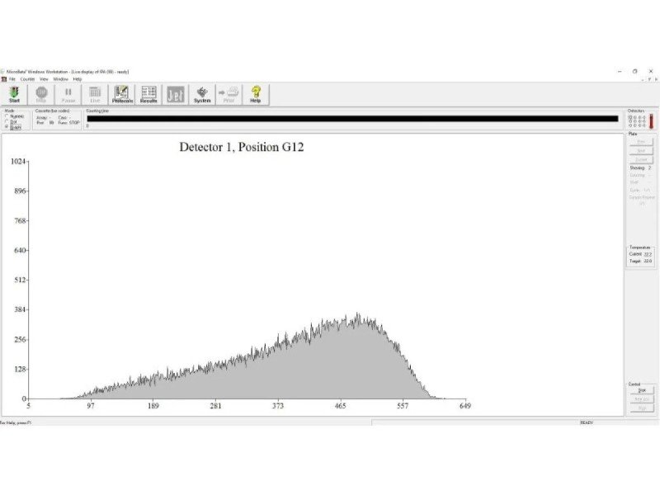Click the application icon in the menu bar

pos(4,79)
